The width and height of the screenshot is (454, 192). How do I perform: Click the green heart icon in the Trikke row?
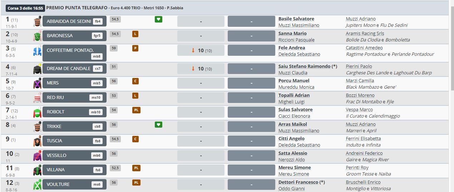click(x=158, y=125)
